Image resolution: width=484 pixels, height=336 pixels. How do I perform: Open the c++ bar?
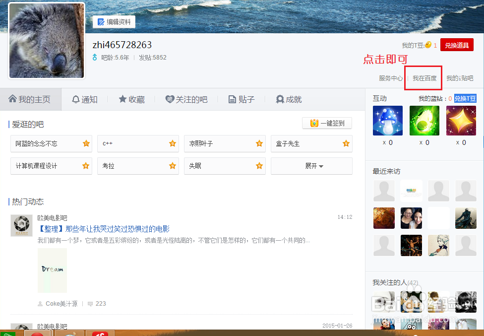point(138,143)
